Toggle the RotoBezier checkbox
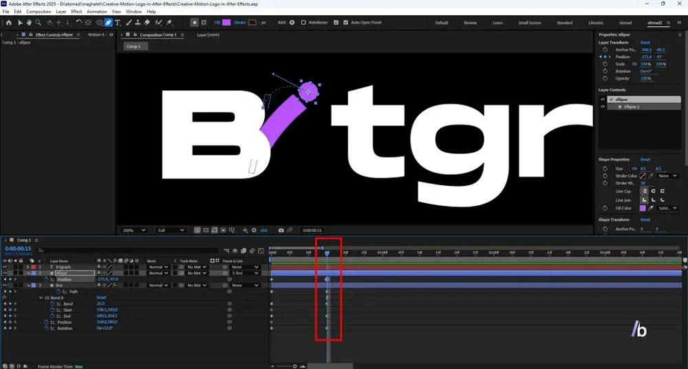The height and width of the screenshot is (369, 688). (303, 23)
